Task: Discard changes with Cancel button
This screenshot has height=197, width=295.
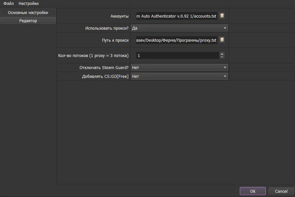Action: pos(281,191)
